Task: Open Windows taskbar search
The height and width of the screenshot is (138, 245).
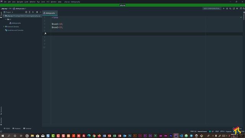Action: 9,136
